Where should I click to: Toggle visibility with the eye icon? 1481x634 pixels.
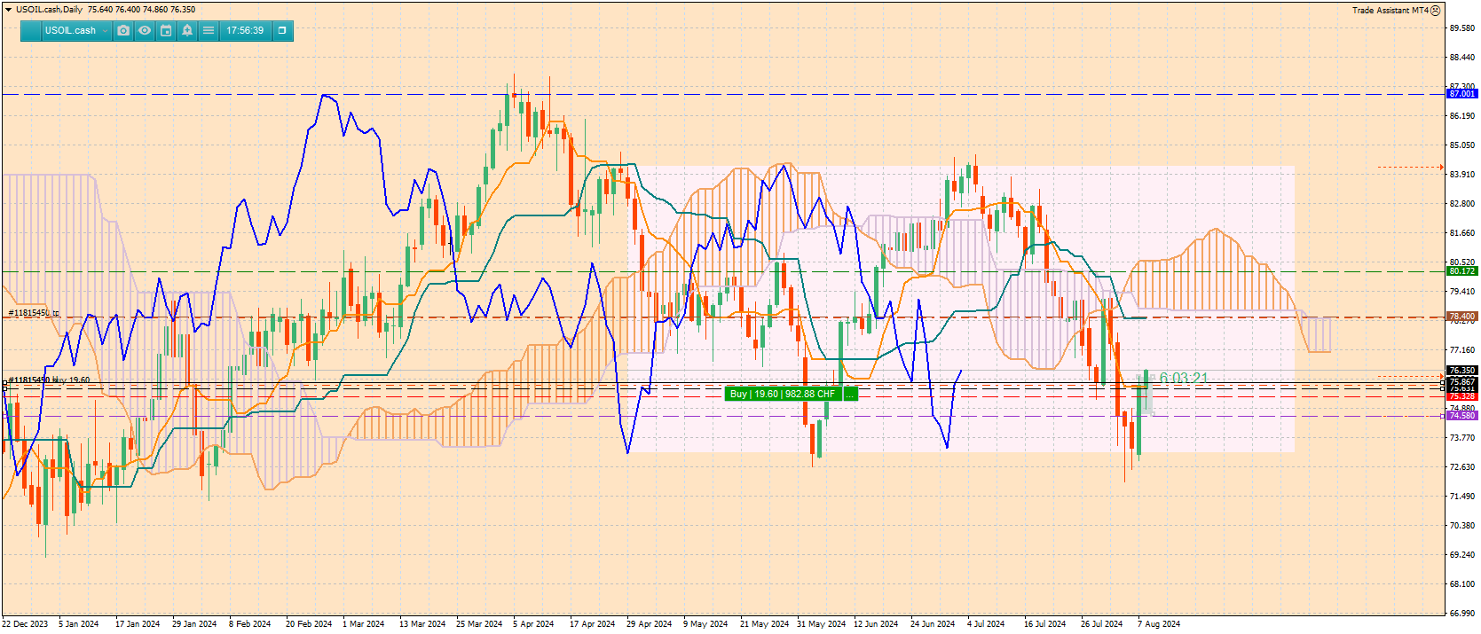click(145, 30)
